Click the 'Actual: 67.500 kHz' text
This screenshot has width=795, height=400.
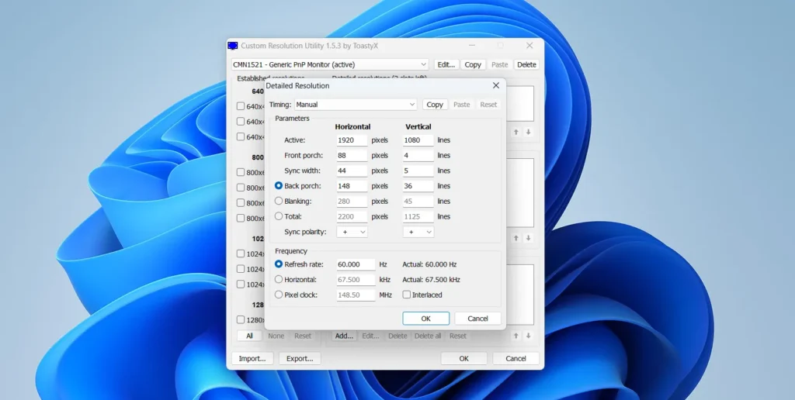432,280
